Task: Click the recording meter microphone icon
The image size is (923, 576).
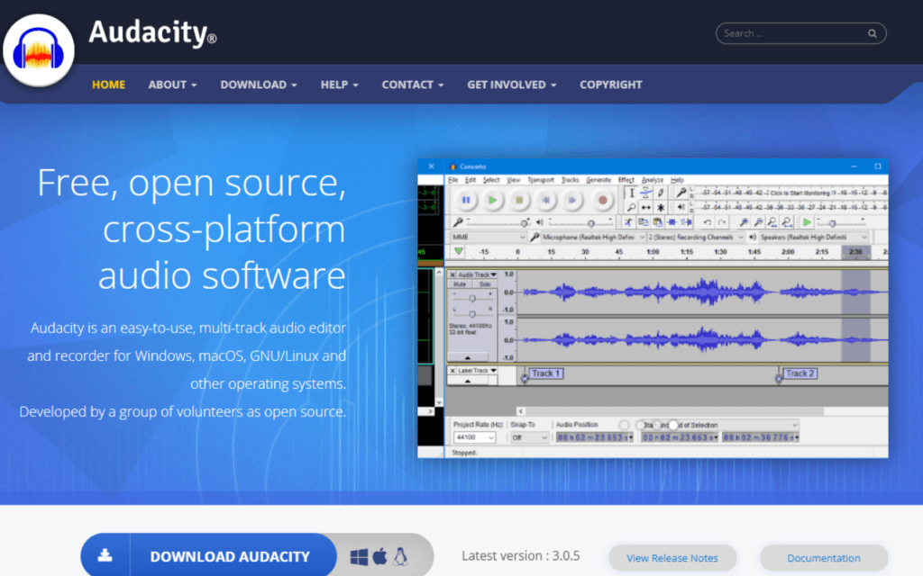Action: pos(681,193)
